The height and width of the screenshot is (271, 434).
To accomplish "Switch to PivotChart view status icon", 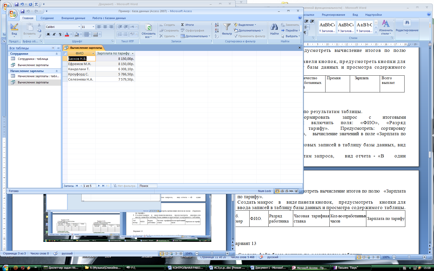I will 287,191.
